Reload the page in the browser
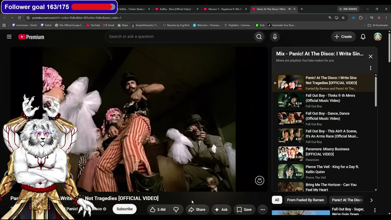 pos(19,18)
